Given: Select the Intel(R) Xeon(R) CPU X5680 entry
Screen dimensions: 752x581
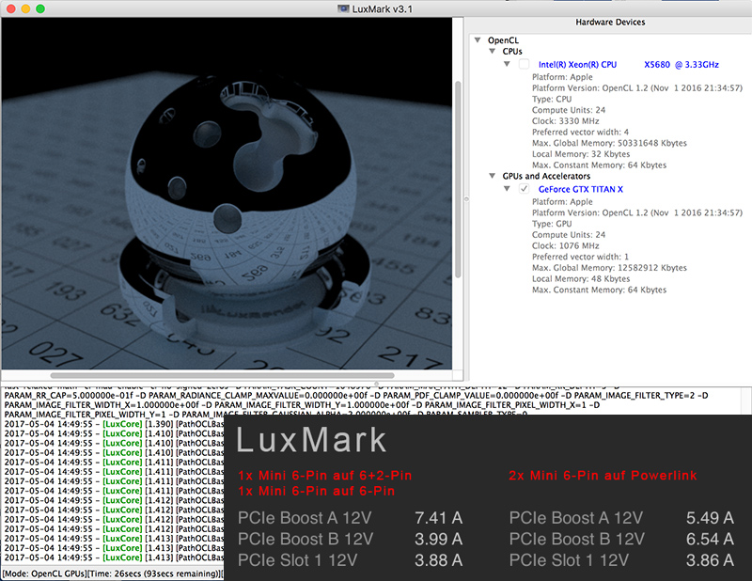Looking at the screenshot, I should (628, 64).
